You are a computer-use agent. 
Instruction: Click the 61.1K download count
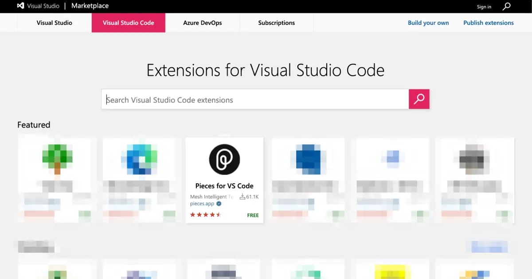pyautogui.click(x=249, y=197)
